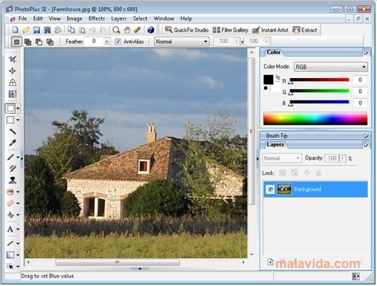Open the Color Mode RGB dropdown
The width and height of the screenshot is (377, 286).
[331, 67]
